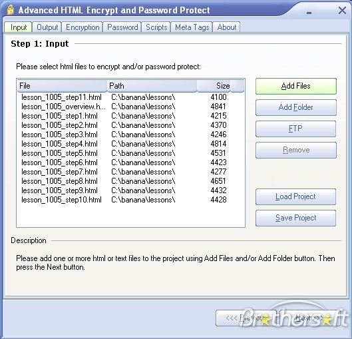Go back with the Previous button
This screenshot has width=352, height=339.
coord(246,318)
